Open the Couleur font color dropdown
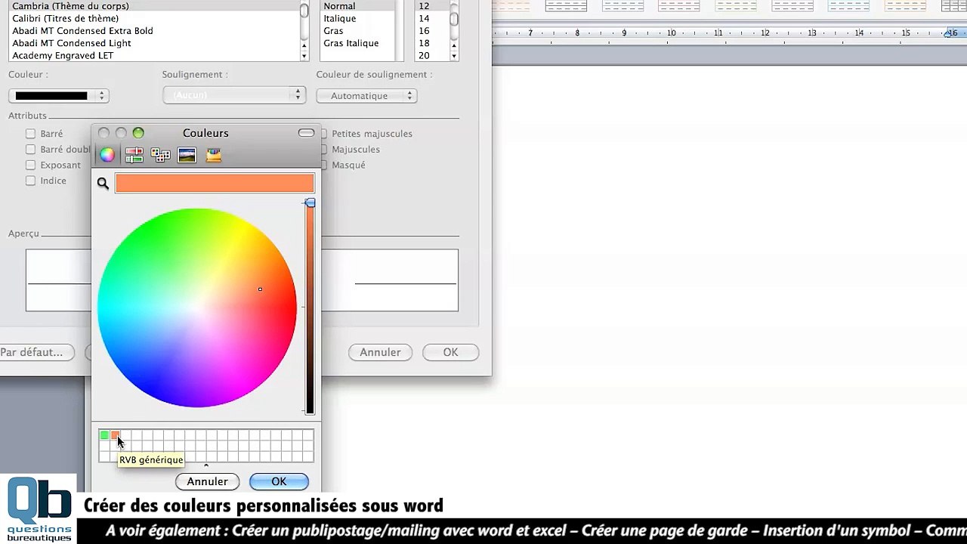Image resolution: width=967 pixels, height=544 pixels. [x=59, y=96]
